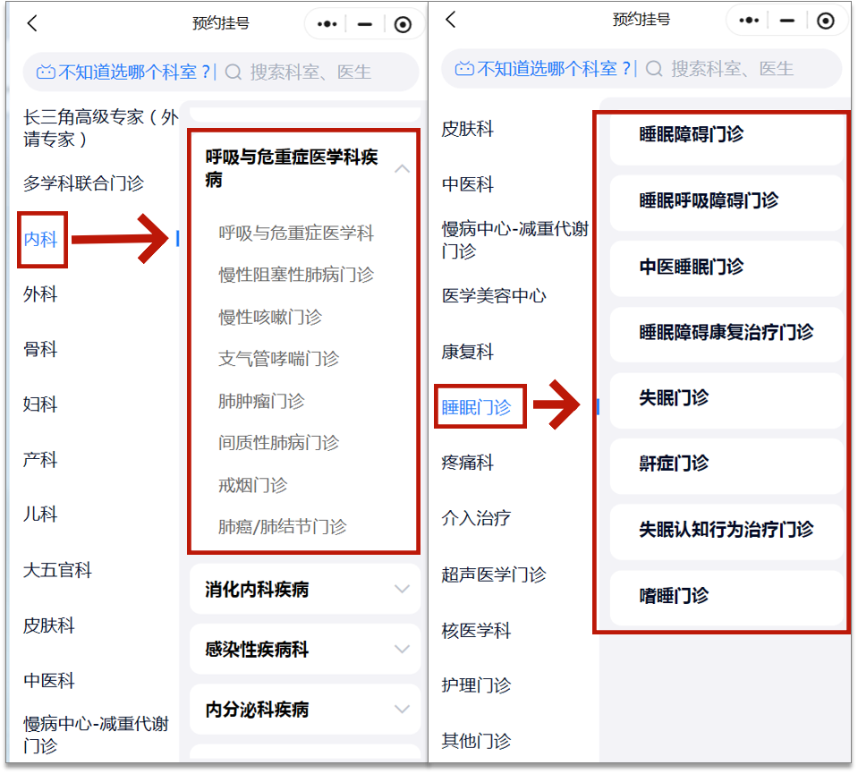The width and height of the screenshot is (858, 774).
Task: Choose 骨科 from the department sidebar
Action: pos(40,350)
